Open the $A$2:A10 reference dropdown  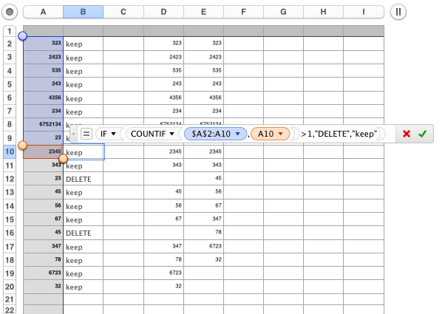[238, 134]
